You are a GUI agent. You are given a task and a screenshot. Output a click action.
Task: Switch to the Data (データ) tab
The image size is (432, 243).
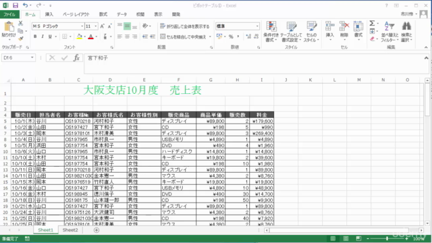pyautogui.click(x=122, y=14)
